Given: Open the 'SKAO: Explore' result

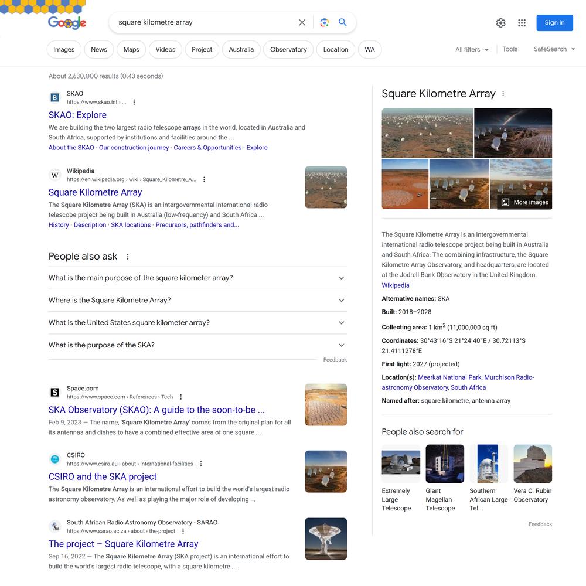Looking at the screenshot, I should pos(77,115).
